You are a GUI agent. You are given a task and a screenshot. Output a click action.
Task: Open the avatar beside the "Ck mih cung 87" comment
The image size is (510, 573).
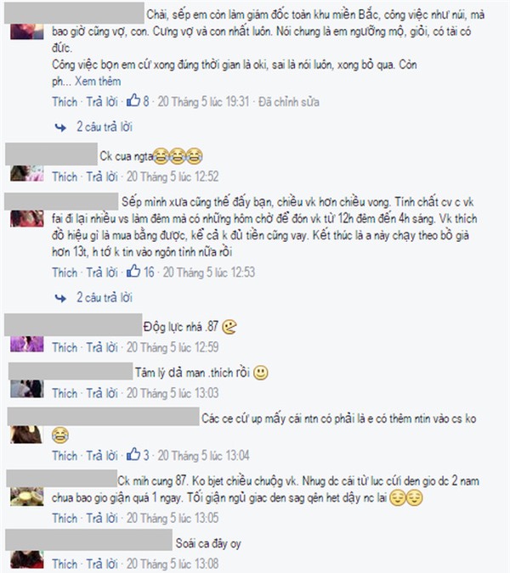27,497
